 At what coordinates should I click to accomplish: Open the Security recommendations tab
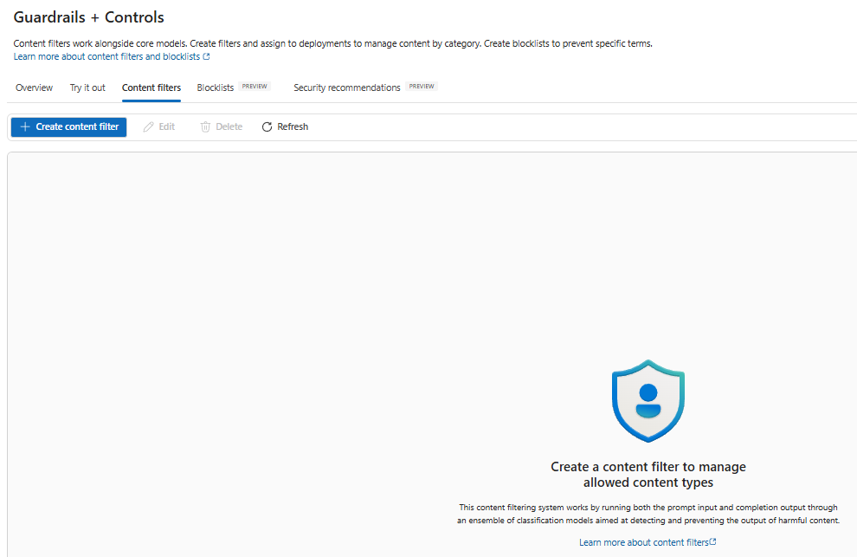[347, 87]
